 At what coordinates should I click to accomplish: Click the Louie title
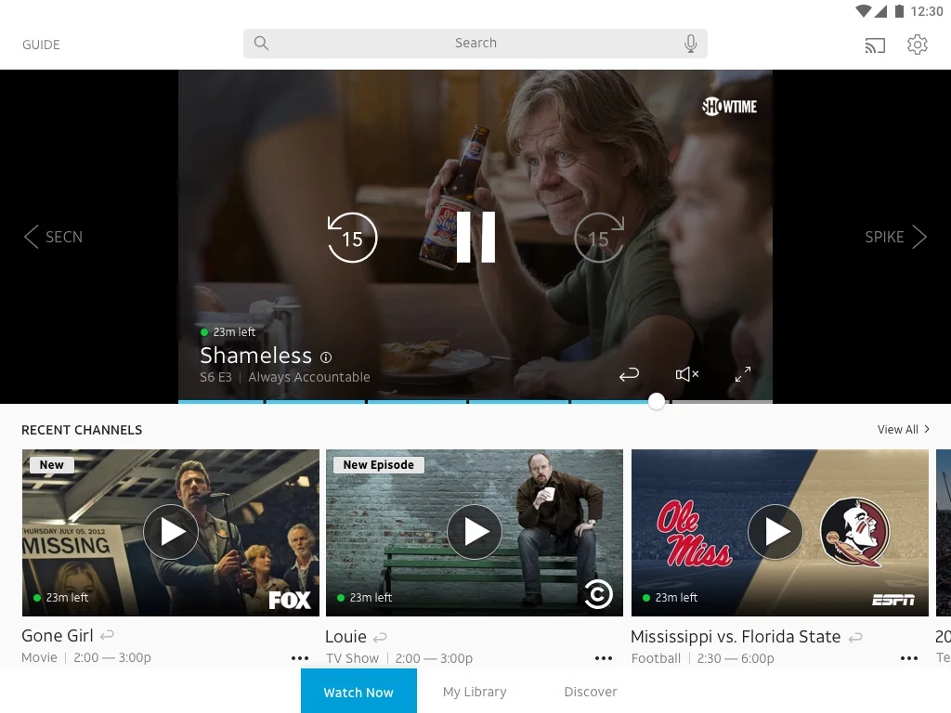tap(345, 637)
